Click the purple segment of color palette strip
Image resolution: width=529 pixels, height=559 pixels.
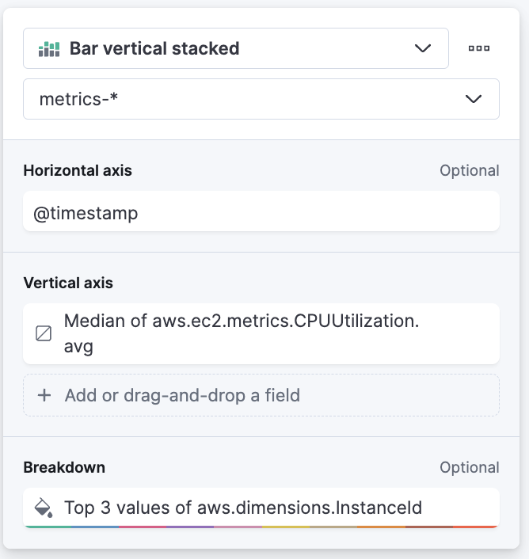point(190,526)
